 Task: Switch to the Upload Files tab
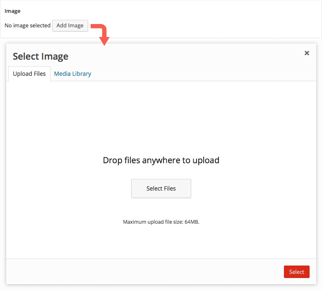pos(29,74)
